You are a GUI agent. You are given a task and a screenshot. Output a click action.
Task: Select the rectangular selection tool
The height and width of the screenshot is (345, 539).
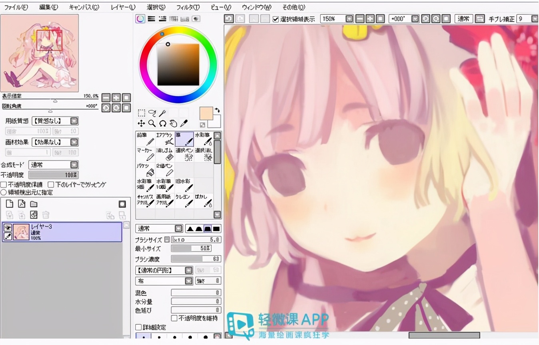click(x=142, y=113)
